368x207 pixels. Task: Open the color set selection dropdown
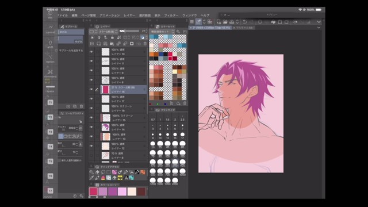point(162,32)
